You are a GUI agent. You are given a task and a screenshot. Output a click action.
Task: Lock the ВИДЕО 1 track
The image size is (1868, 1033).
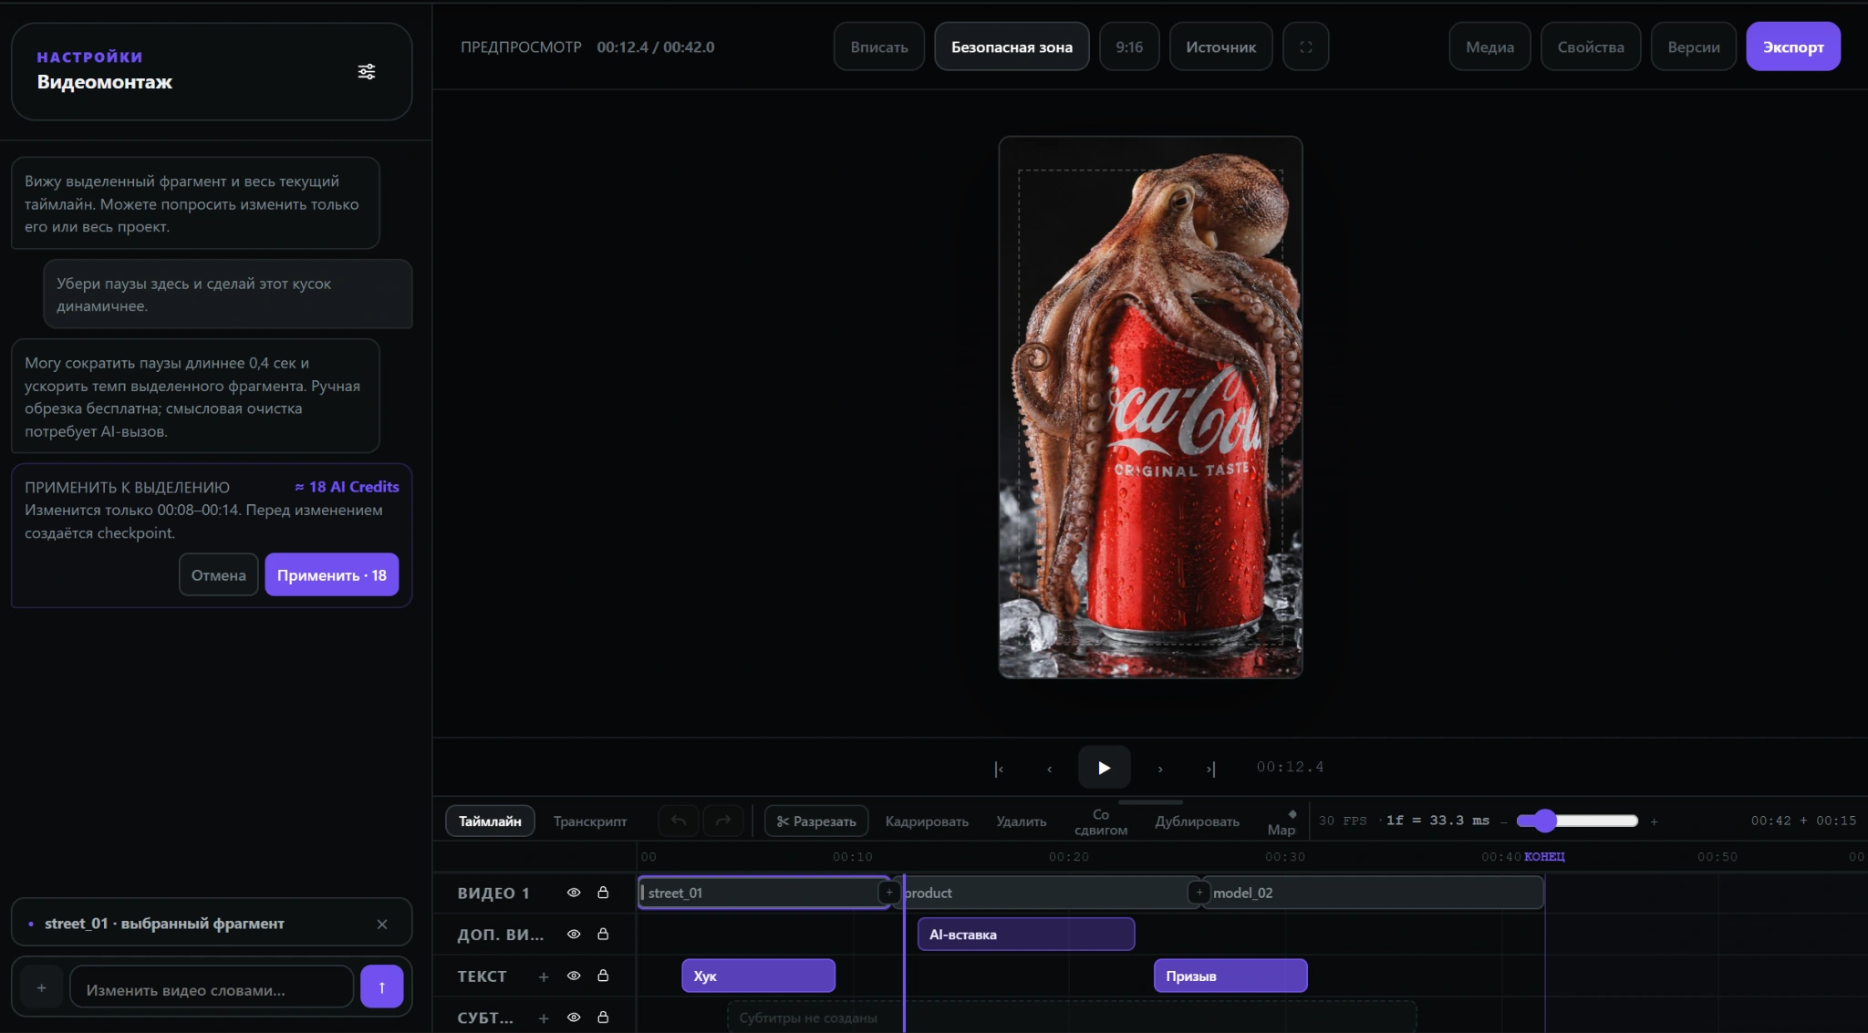[603, 893]
